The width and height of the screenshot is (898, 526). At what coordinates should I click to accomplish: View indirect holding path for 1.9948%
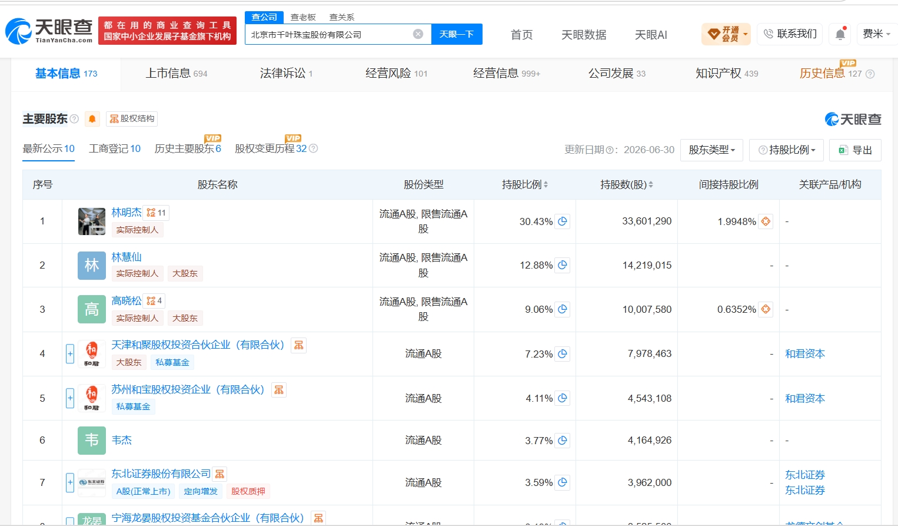pyautogui.click(x=766, y=221)
